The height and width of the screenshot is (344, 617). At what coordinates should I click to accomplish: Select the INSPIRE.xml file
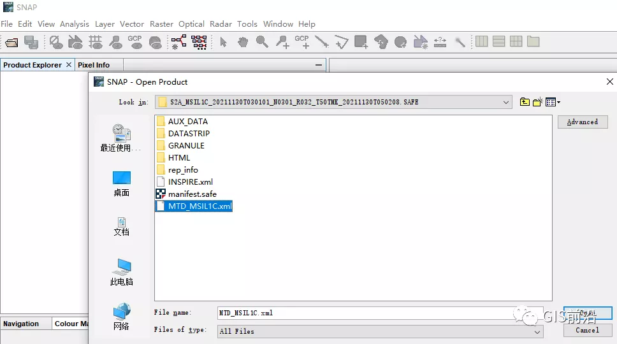tap(185, 182)
